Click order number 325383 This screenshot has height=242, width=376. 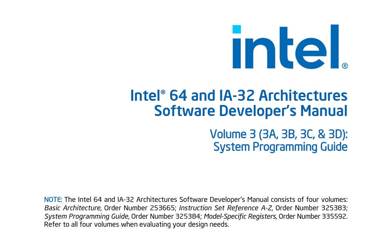pos(334,208)
